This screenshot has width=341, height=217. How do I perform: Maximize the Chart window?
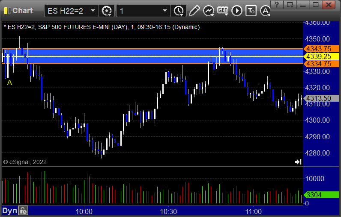pyautogui.click(x=316, y=5)
